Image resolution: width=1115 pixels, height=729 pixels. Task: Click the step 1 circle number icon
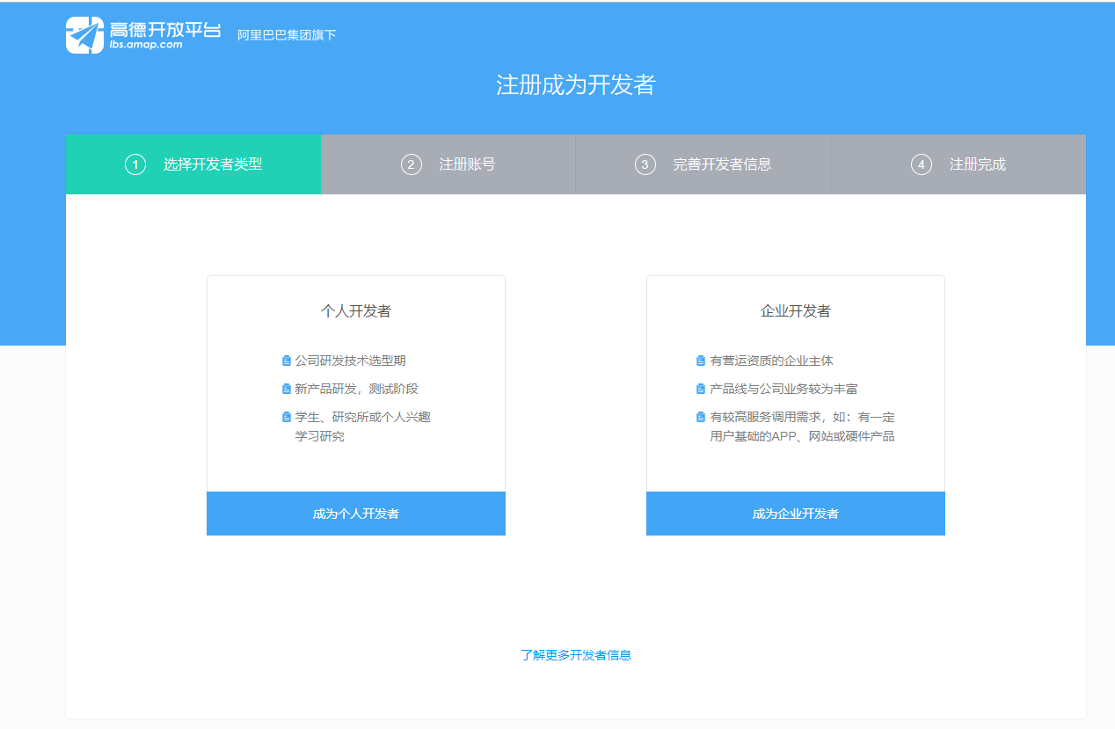point(135,164)
